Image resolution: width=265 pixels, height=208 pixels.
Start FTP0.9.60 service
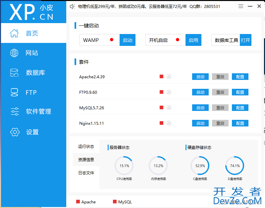click(x=200, y=92)
